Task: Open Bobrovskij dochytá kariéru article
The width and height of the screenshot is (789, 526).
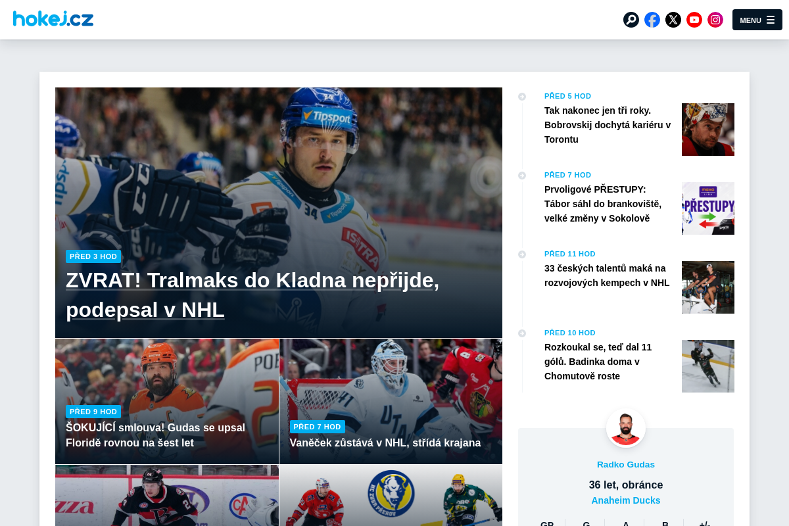Action: pos(608,125)
